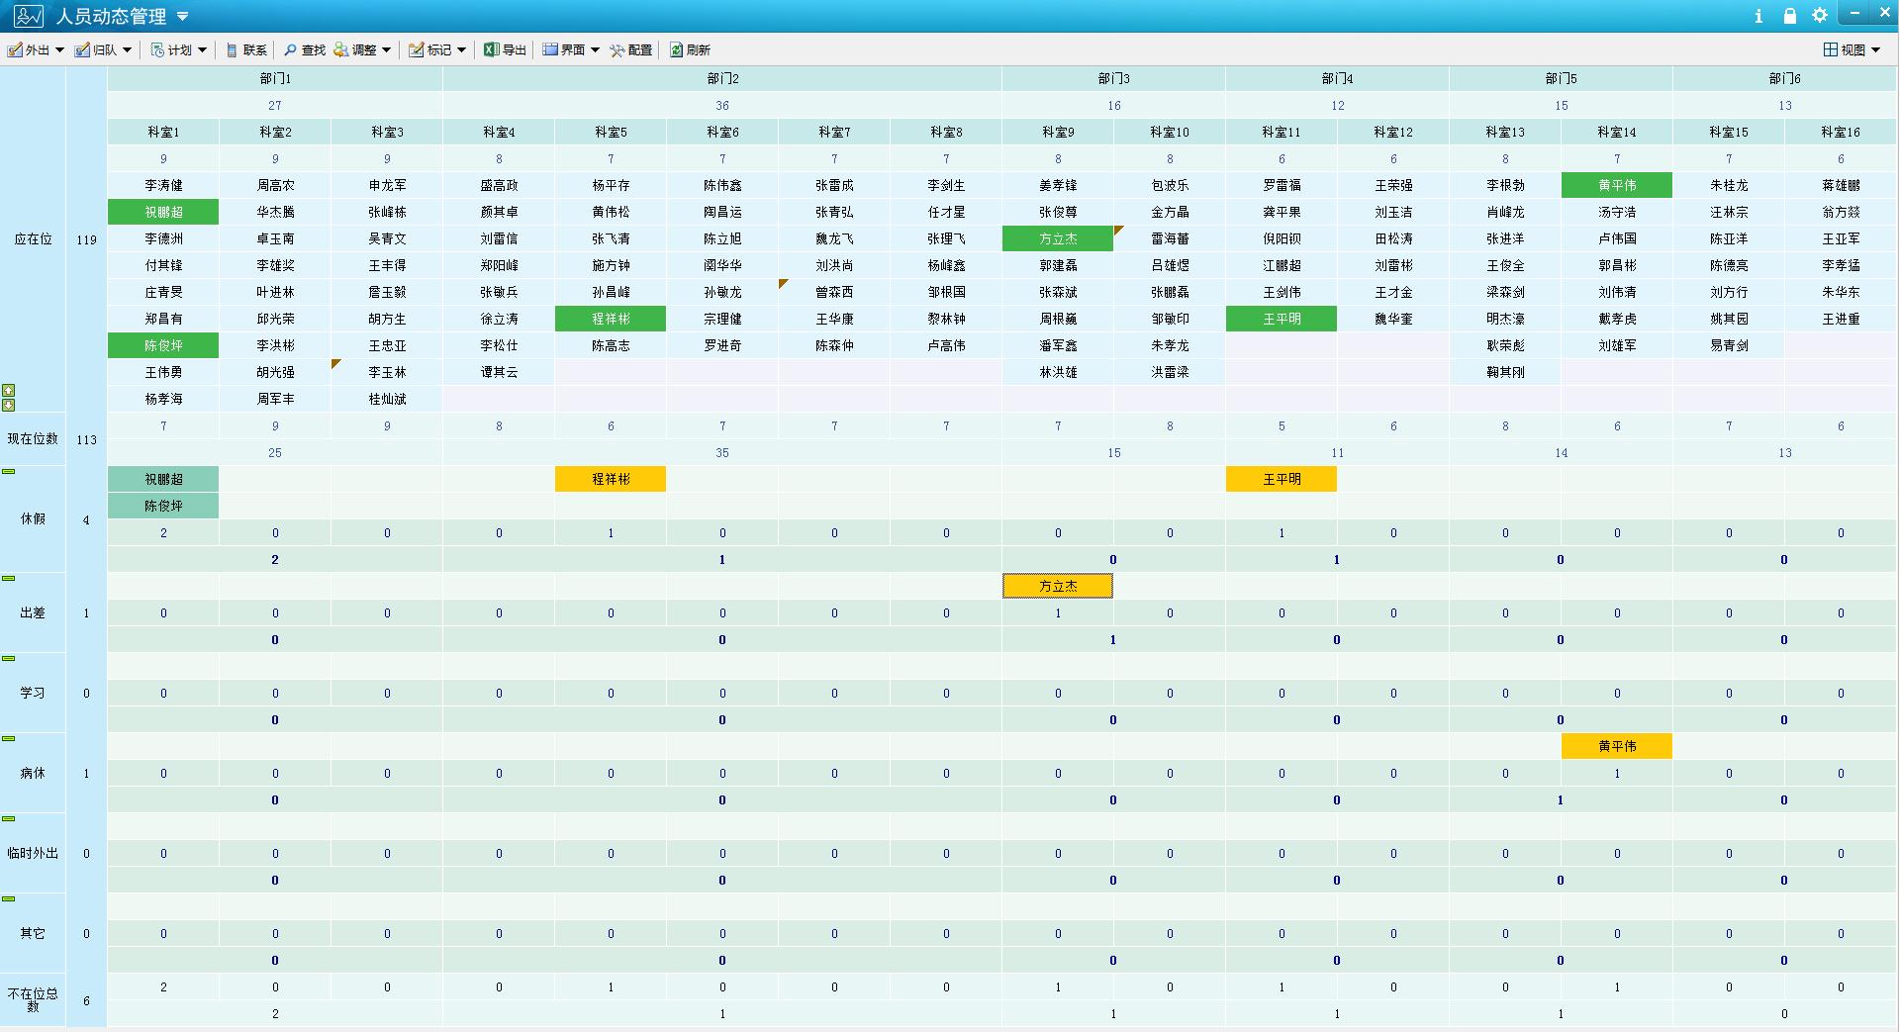Image resolution: width=1900 pixels, height=1032 pixels.
Task: Expand the 标记 mark dropdown
Action: coord(461,49)
